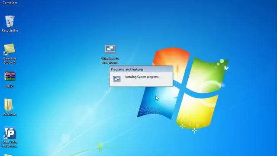Screen dimensions: 277x156
Task: Click the partially visible folder icon at bottom left
Action: [8, 155]
